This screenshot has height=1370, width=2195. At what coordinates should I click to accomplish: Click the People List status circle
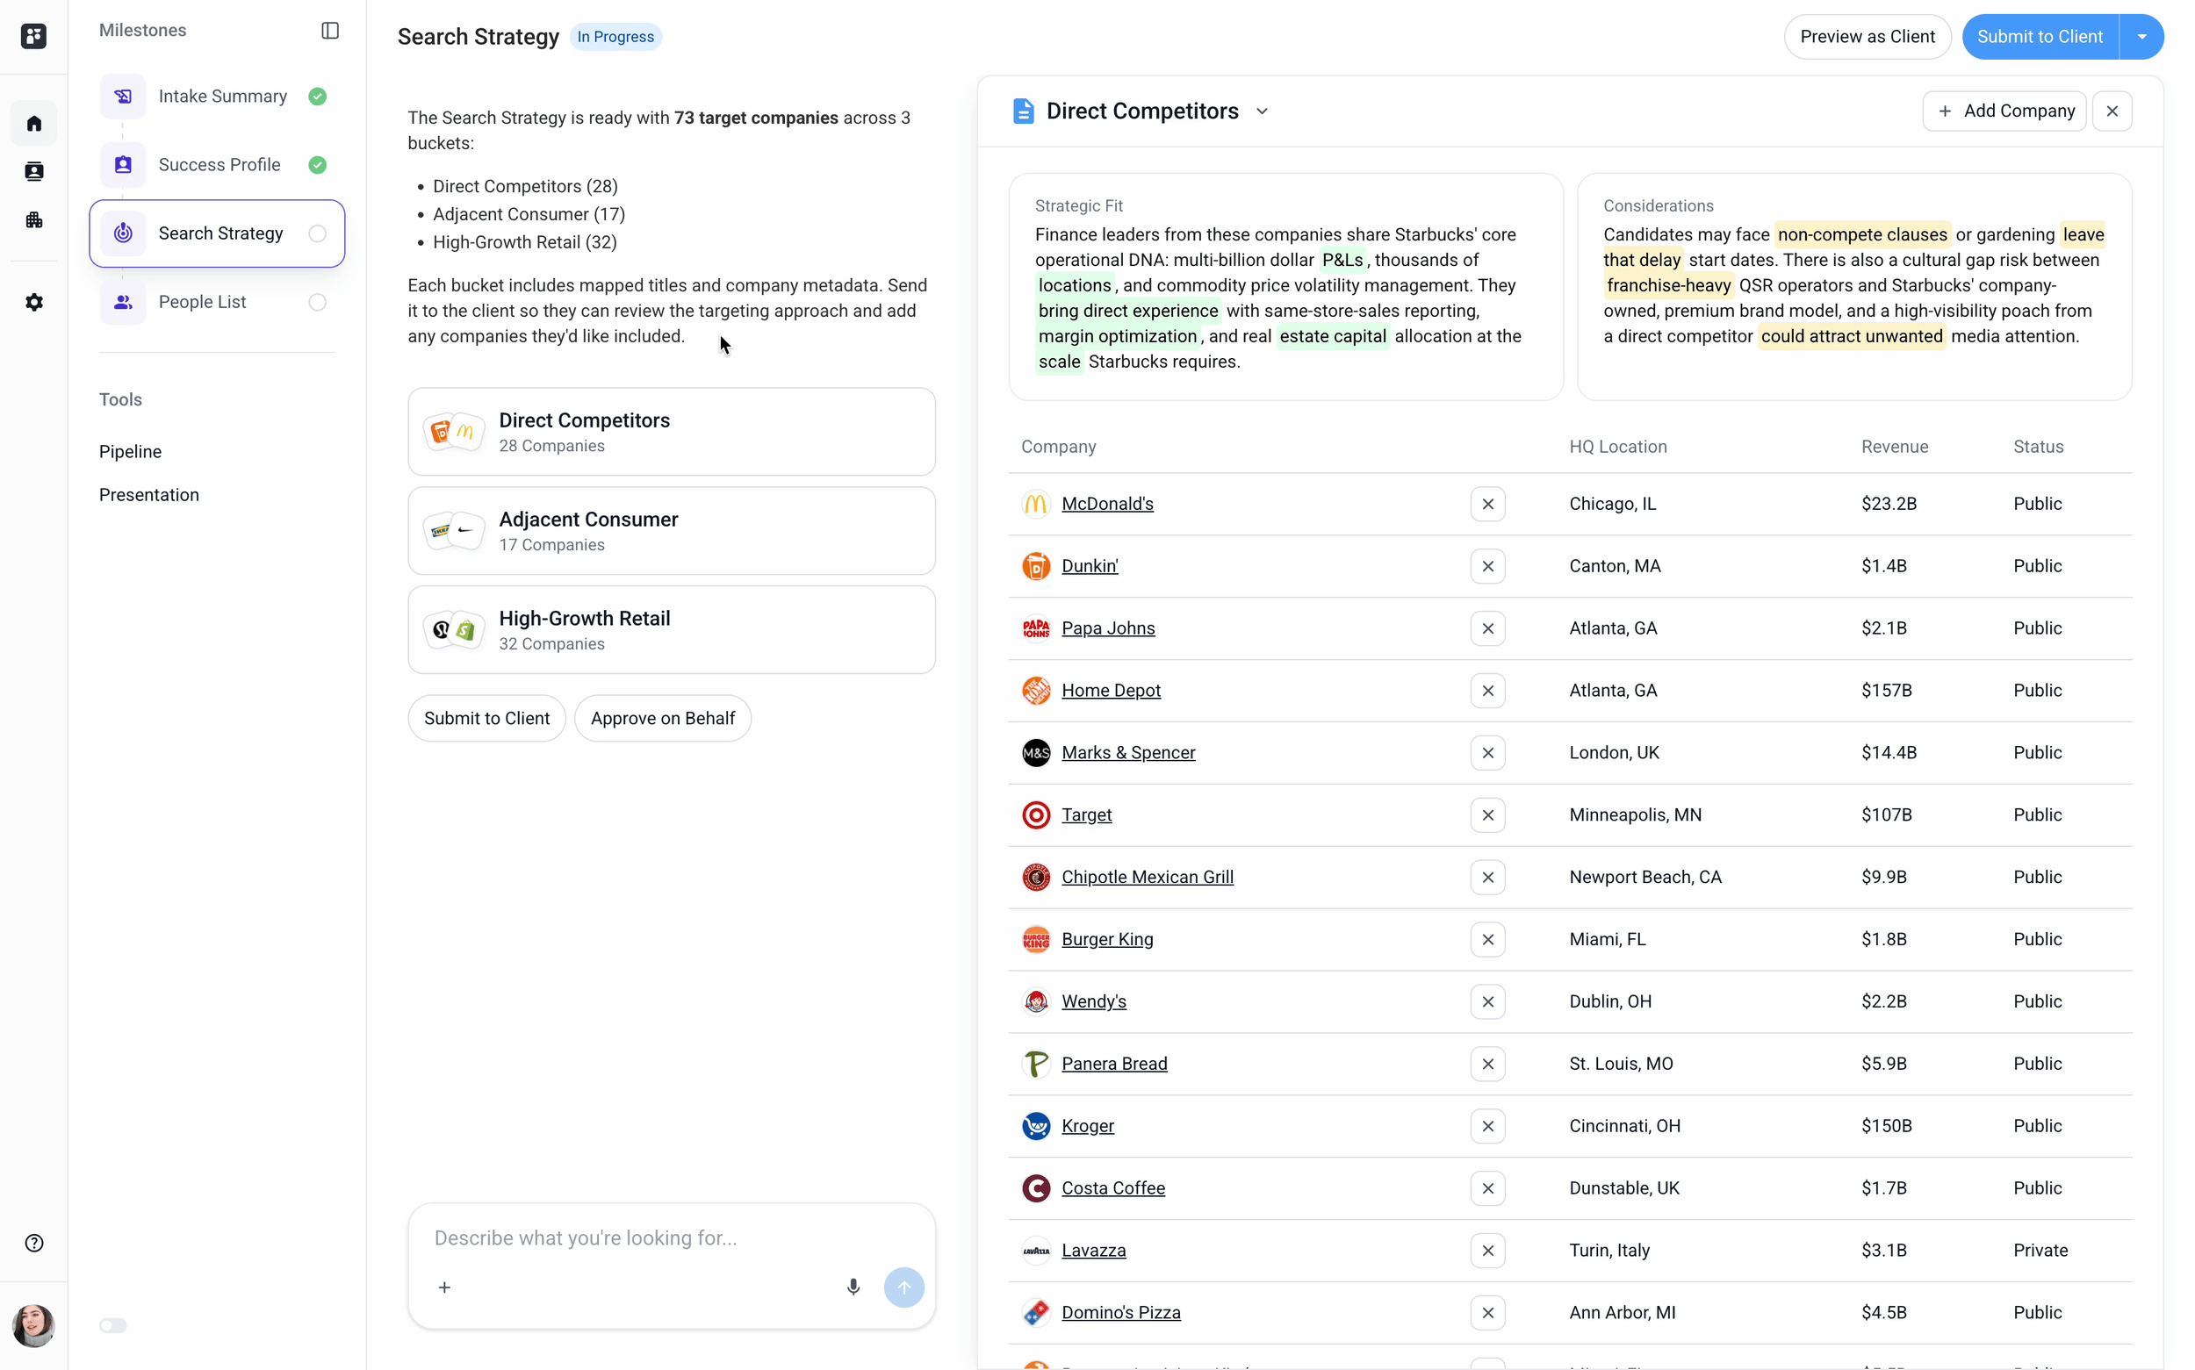coord(317,303)
